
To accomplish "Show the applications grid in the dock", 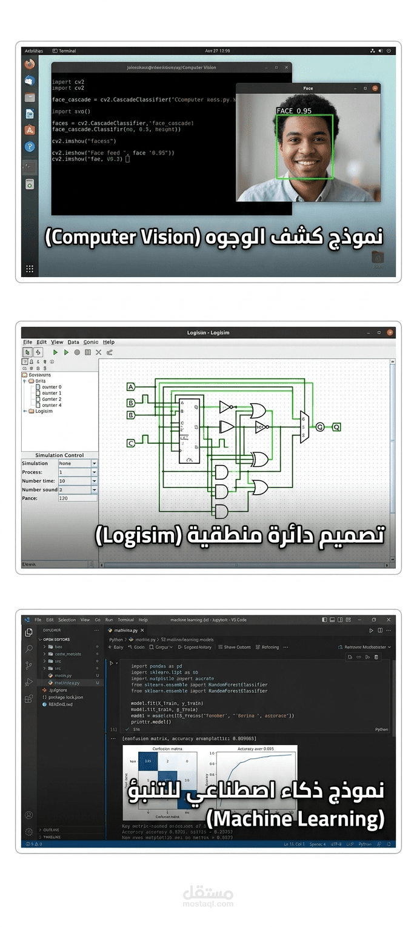I will (x=30, y=269).
